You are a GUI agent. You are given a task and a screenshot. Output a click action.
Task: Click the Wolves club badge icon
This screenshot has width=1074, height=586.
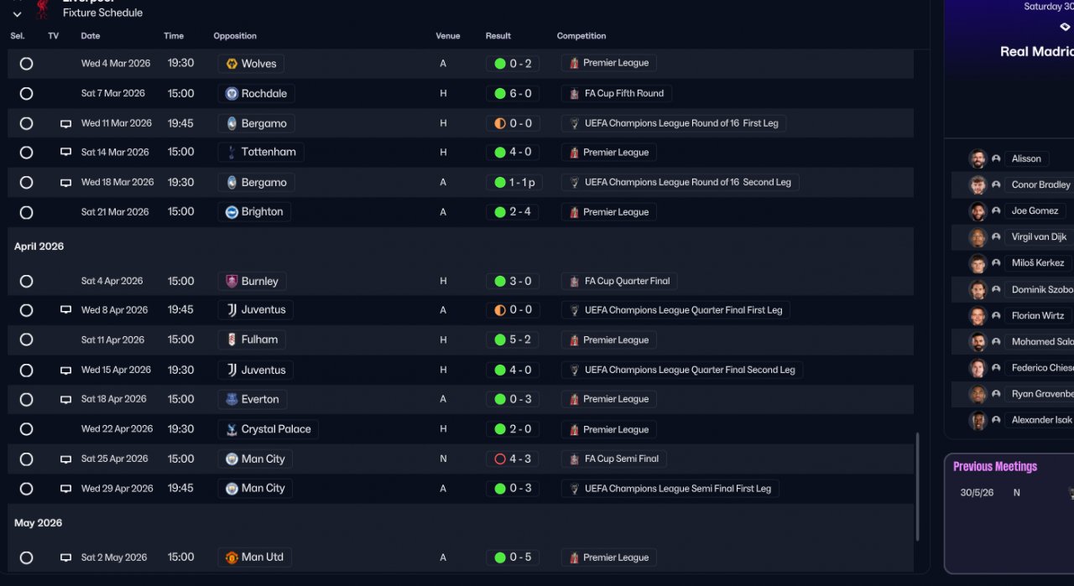click(x=232, y=64)
